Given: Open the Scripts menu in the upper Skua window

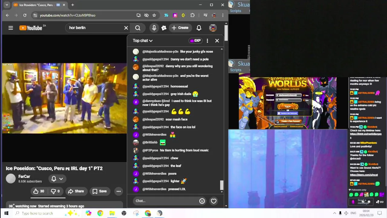Looking at the screenshot, I should point(235,11).
